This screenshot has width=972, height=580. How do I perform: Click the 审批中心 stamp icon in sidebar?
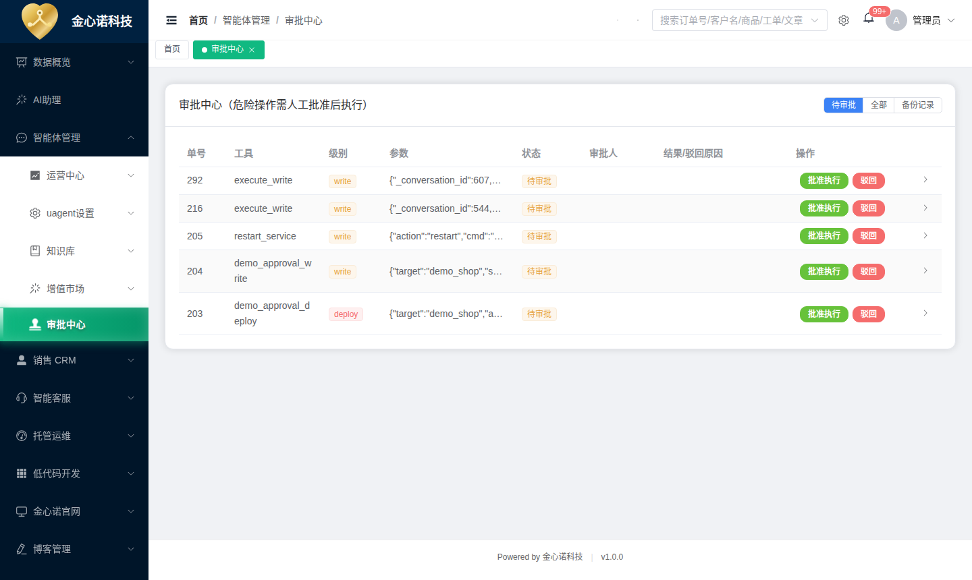(35, 324)
